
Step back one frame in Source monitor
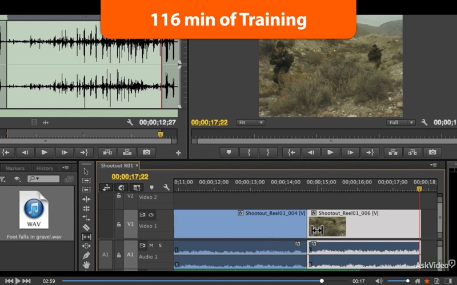25,152
